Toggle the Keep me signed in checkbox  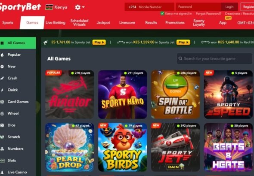point(162,13)
